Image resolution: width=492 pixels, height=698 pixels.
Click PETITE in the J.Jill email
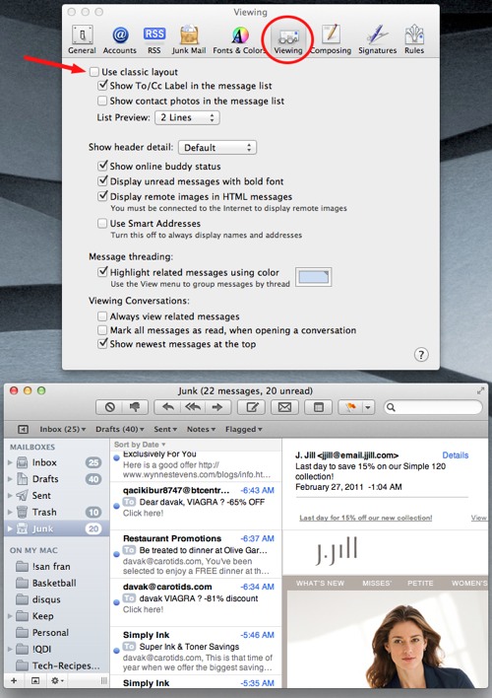pos(420,584)
